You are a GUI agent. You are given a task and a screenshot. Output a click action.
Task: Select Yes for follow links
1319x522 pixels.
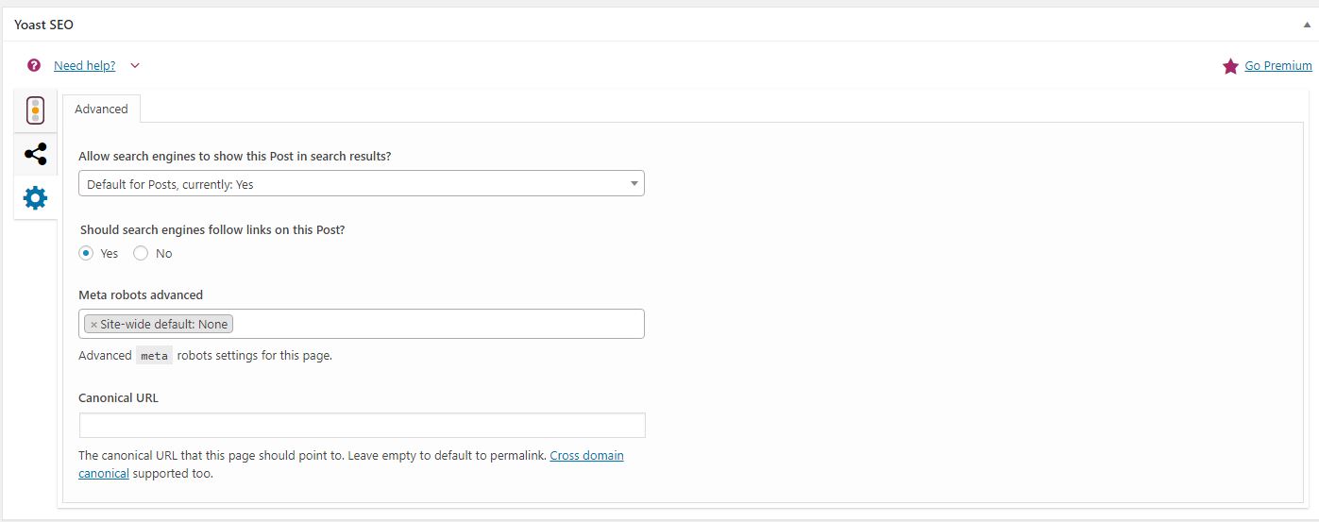coord(86,253)
